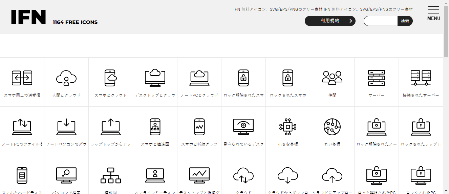Open the hamburger MENU
Screen dimensions: 449x194
pos(434,13)
